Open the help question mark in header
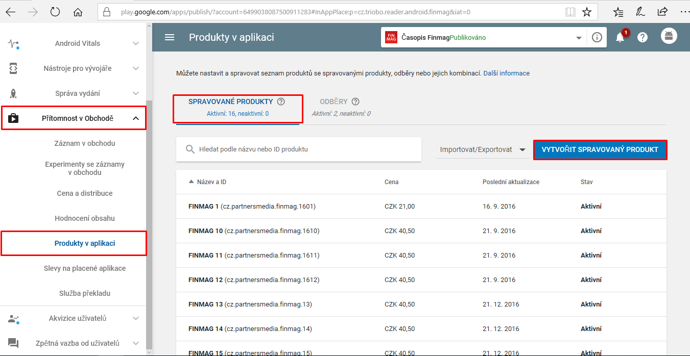The height and width of the screenshot is (356, 690). click(643, 37)
